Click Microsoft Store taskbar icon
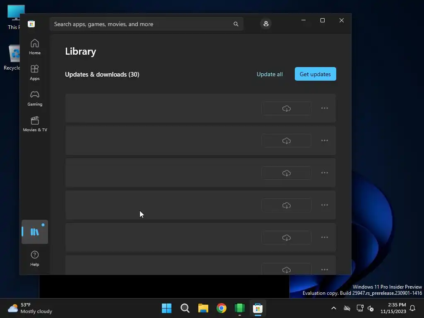The width and height of the screenshot is (424, 318). tap(258, 308)
